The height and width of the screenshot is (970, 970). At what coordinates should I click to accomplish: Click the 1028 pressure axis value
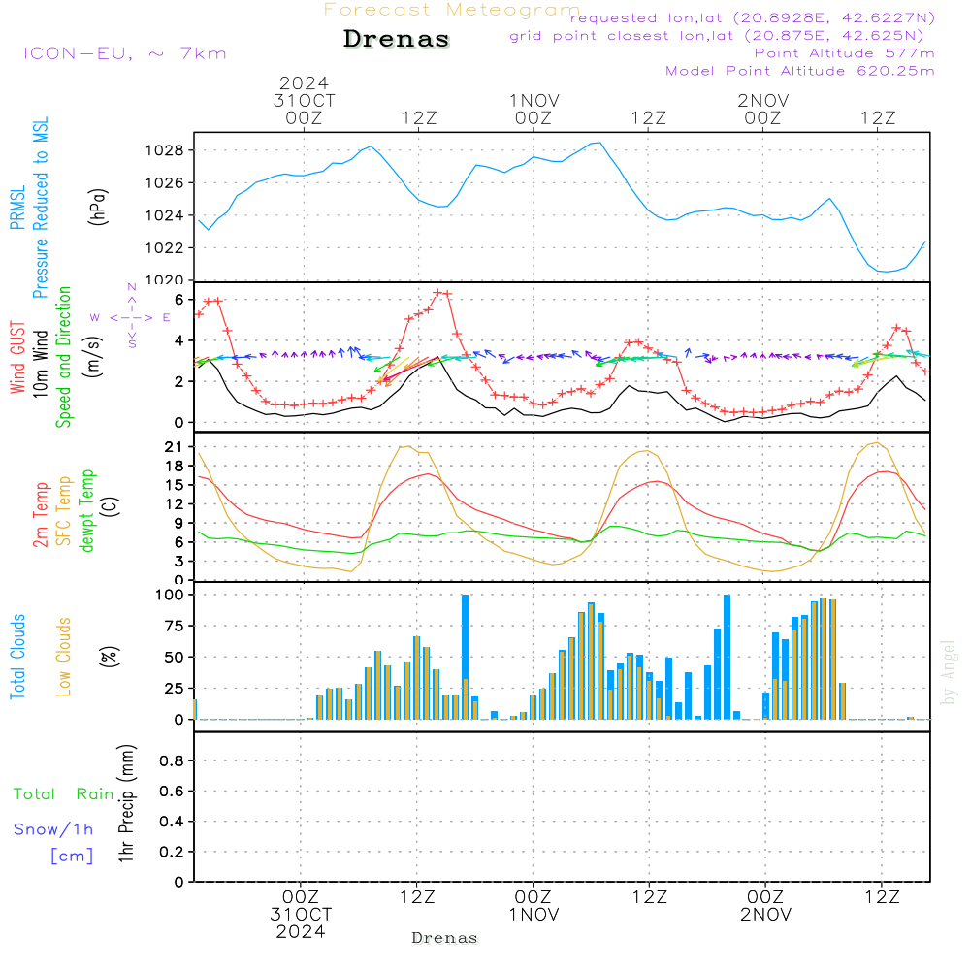coord(165,150)
